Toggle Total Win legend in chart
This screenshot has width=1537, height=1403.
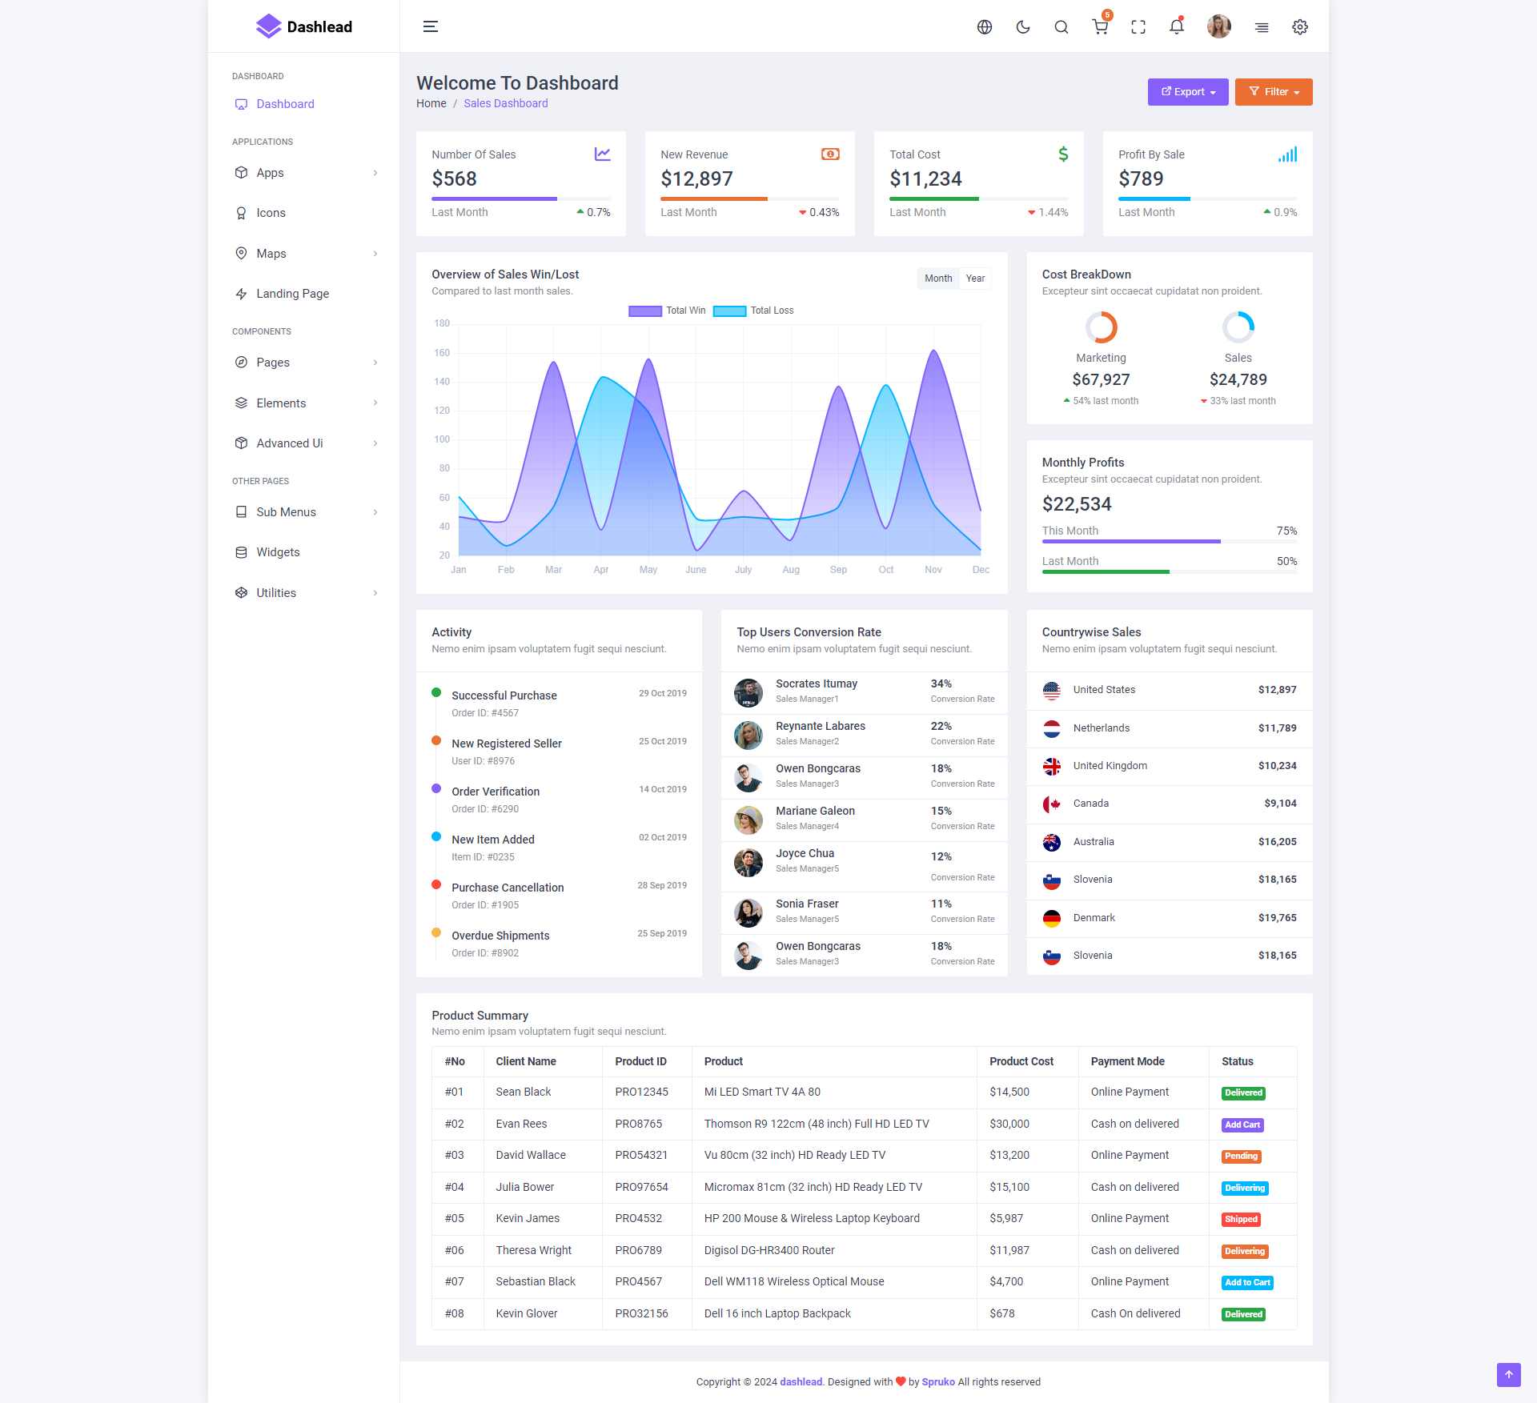(x=645, y=311)
